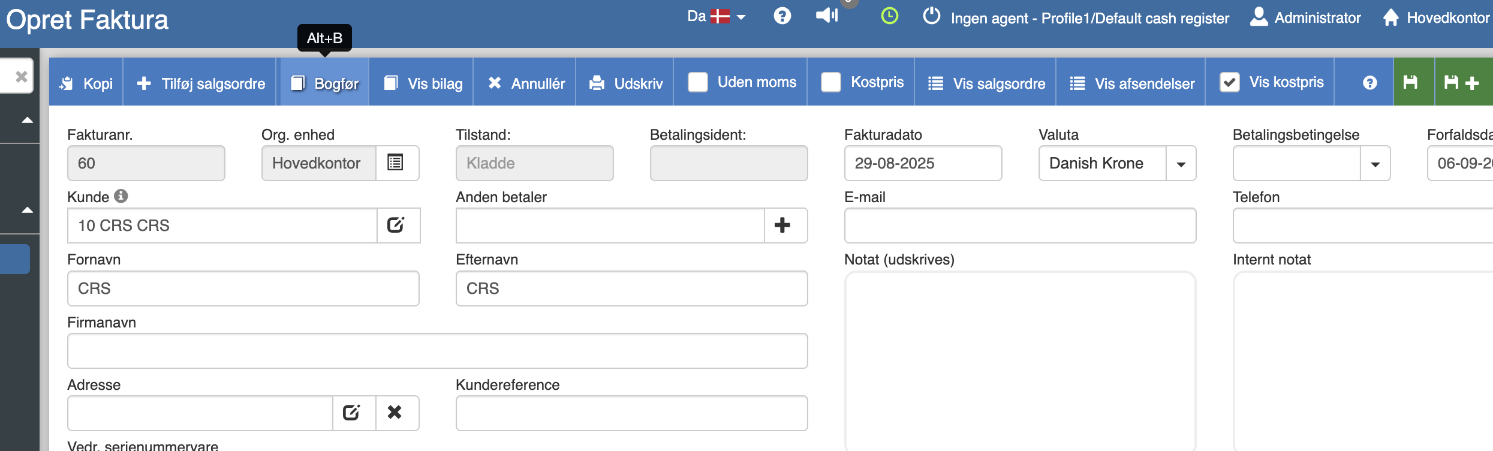The image size is (1493, 451).
Task: Click the megaphone announcements icon
Action: [827, 16]
